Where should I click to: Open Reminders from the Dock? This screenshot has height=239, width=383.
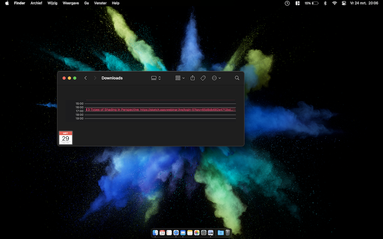pos(169,233)
